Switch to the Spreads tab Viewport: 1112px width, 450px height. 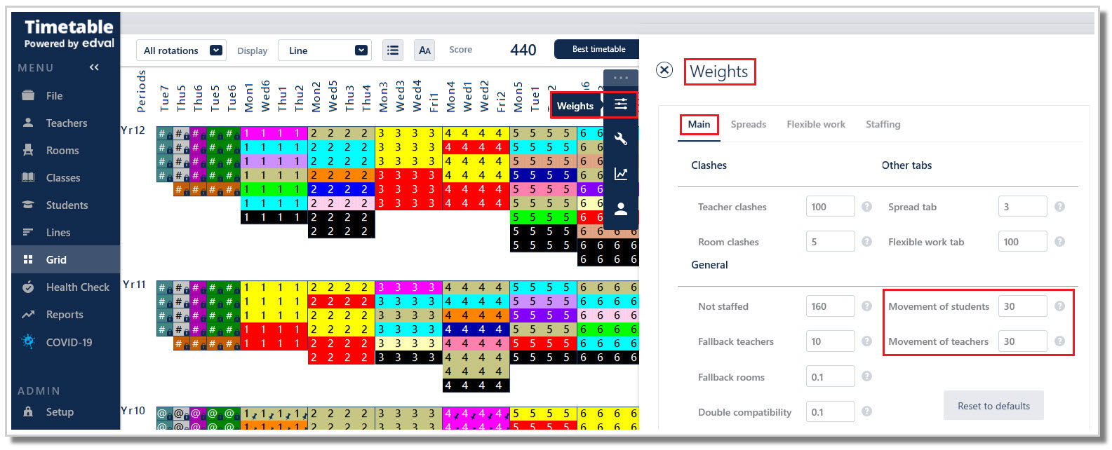tap(748, 124)
